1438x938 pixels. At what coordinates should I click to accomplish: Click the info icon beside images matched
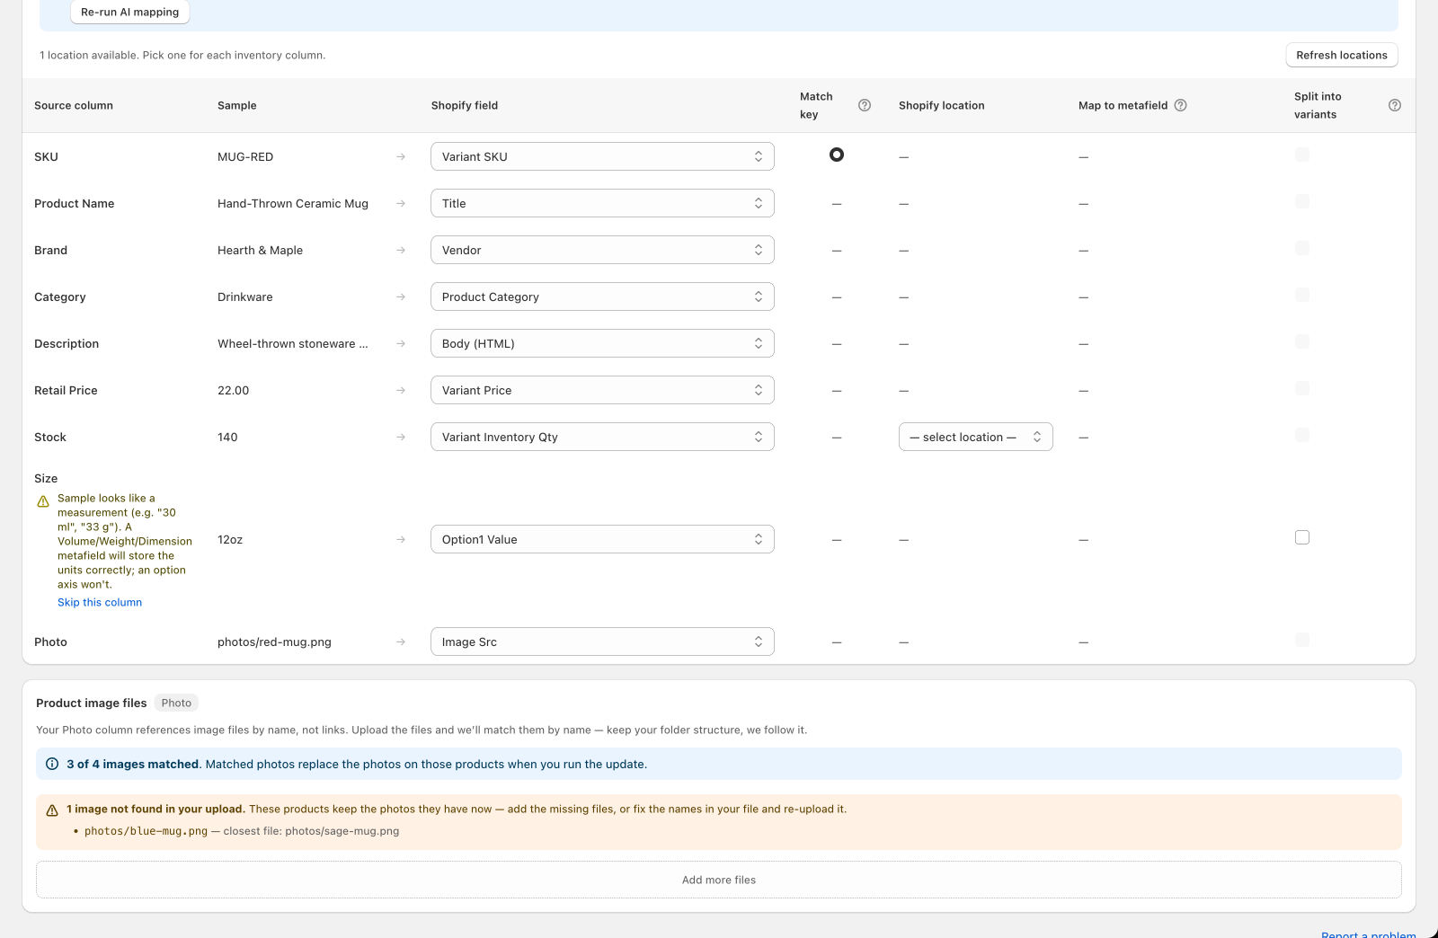52,764
